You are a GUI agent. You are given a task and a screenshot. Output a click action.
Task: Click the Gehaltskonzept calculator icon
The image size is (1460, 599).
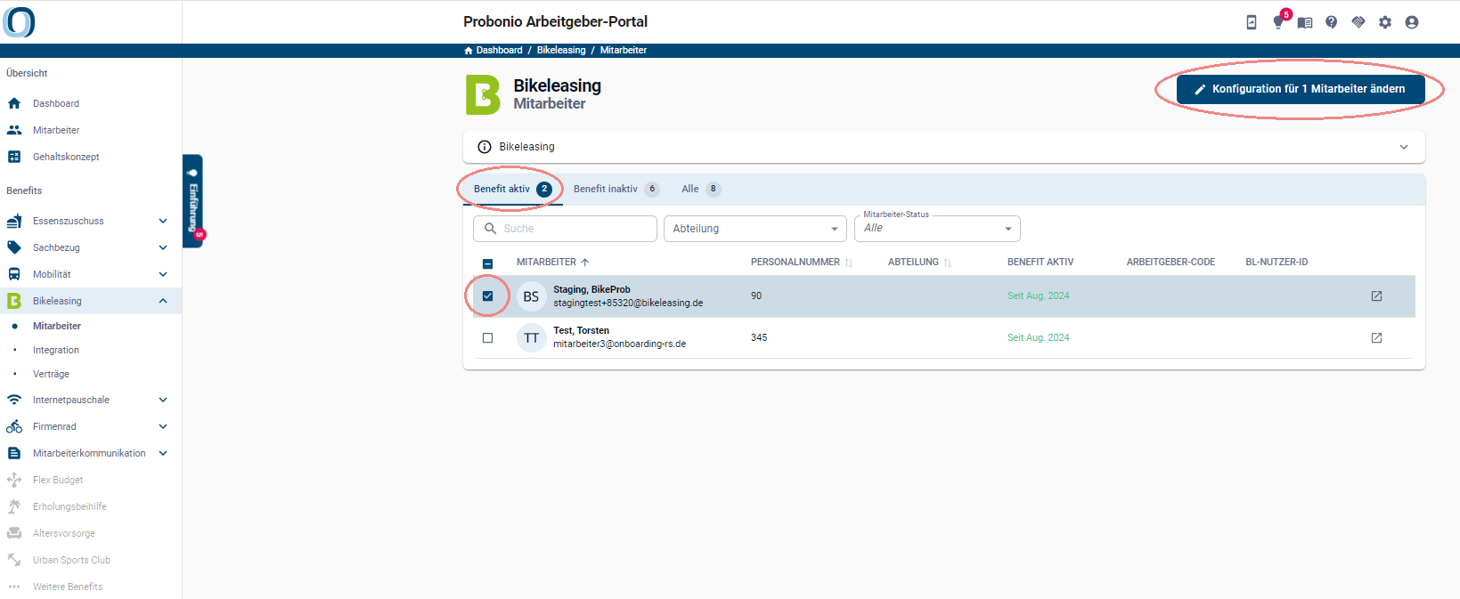point(14,157)
